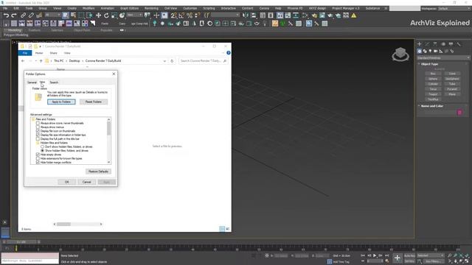This screenshot has width=472, height=265.
Task: Click OK in Folder Options
Action: tap(67, 182)
